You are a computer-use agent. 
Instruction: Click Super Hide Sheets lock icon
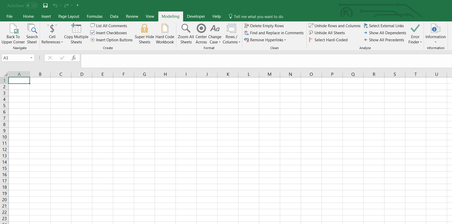click(144, 28)
